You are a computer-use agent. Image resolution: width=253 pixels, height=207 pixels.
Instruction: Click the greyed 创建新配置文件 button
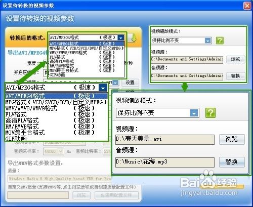(x=117, y=195)
